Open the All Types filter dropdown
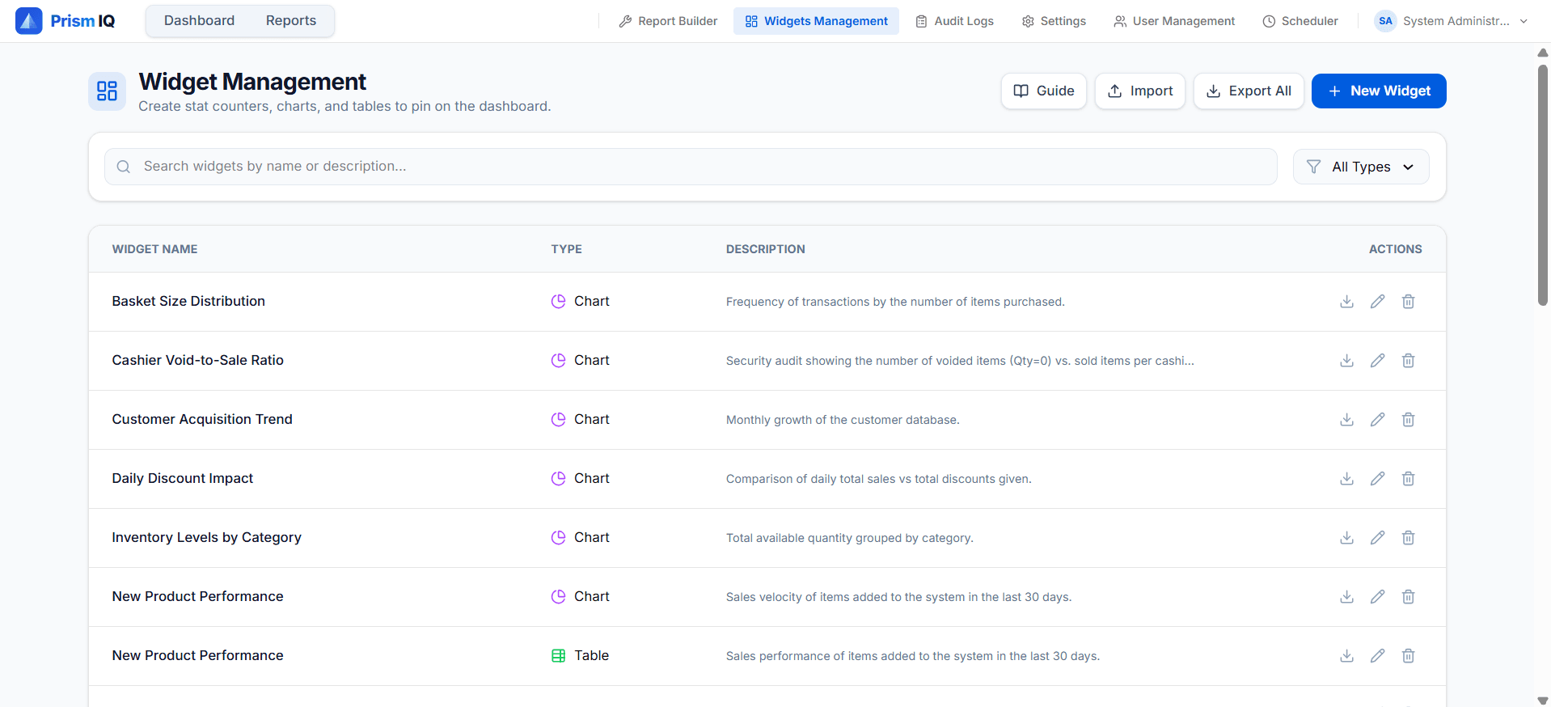 tap(1360, 167)
